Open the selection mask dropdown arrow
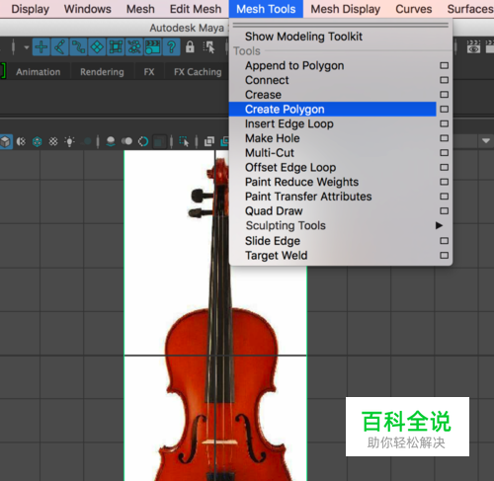 [27, 47]
